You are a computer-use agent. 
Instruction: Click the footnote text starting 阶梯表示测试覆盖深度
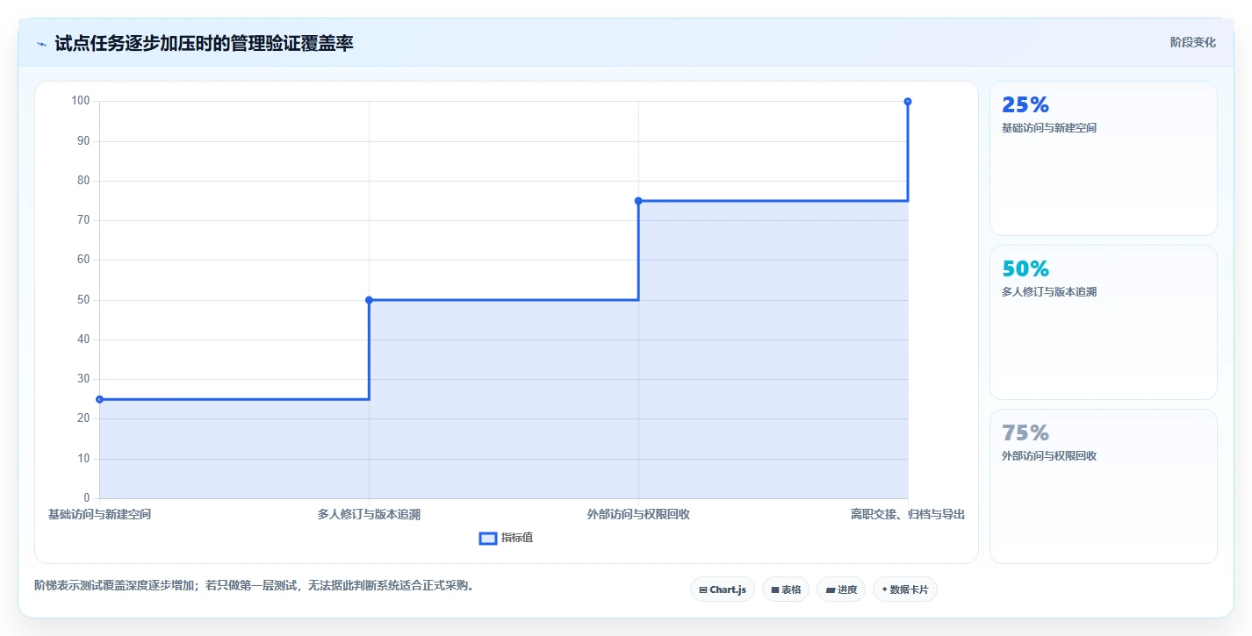[x=255, y=586]
